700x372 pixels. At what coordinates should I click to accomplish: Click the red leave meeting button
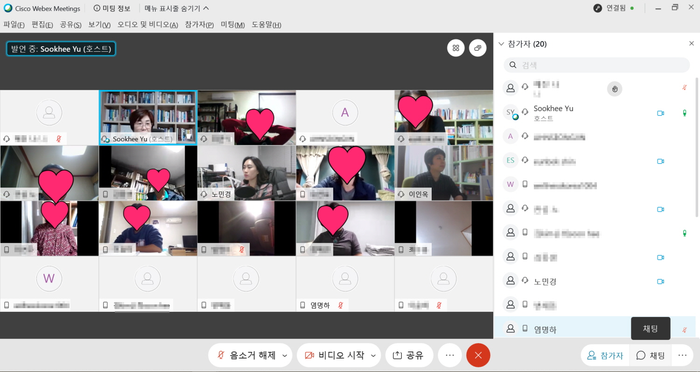pyautogui.click(x=478, y=355)
